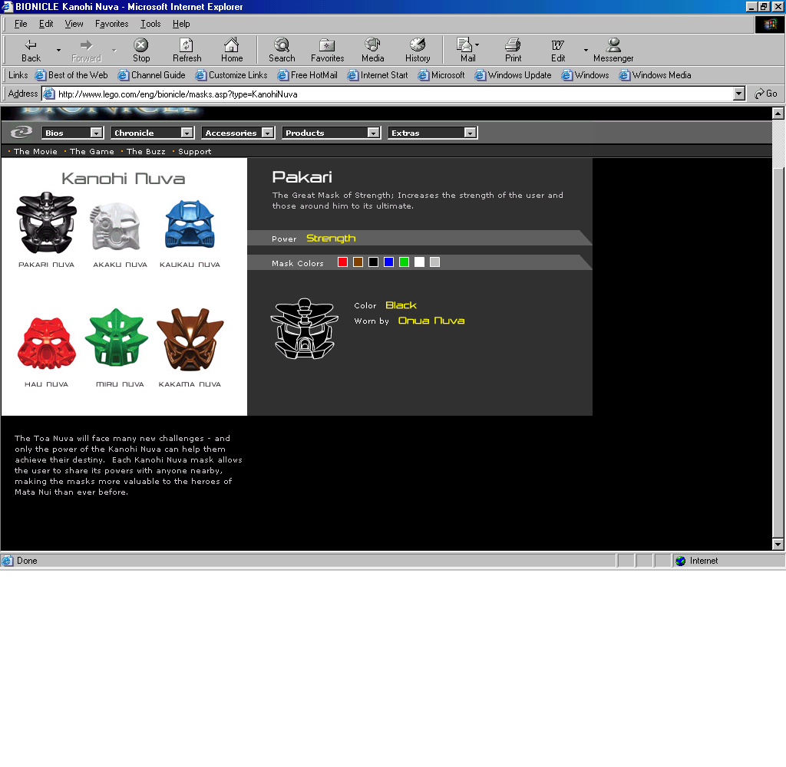Open Microsoft links bar shortcut
Screen dimensions: 786x767
tap(441, 75)
